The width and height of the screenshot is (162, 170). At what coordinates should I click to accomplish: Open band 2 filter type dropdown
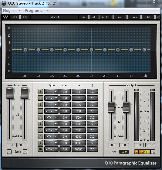[x=56, y=98]
